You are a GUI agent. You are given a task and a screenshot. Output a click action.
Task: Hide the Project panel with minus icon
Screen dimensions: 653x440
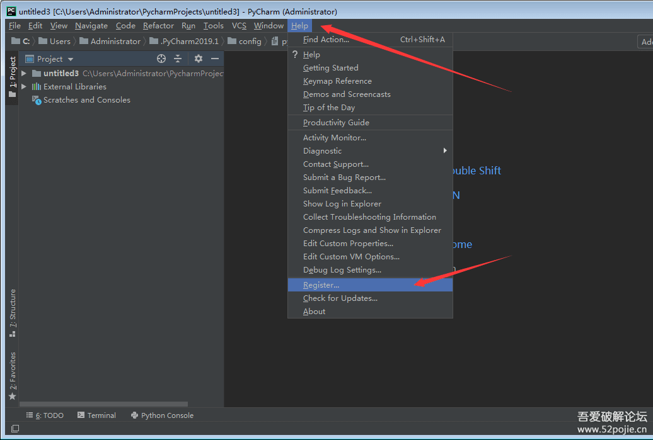click(215, 59)
